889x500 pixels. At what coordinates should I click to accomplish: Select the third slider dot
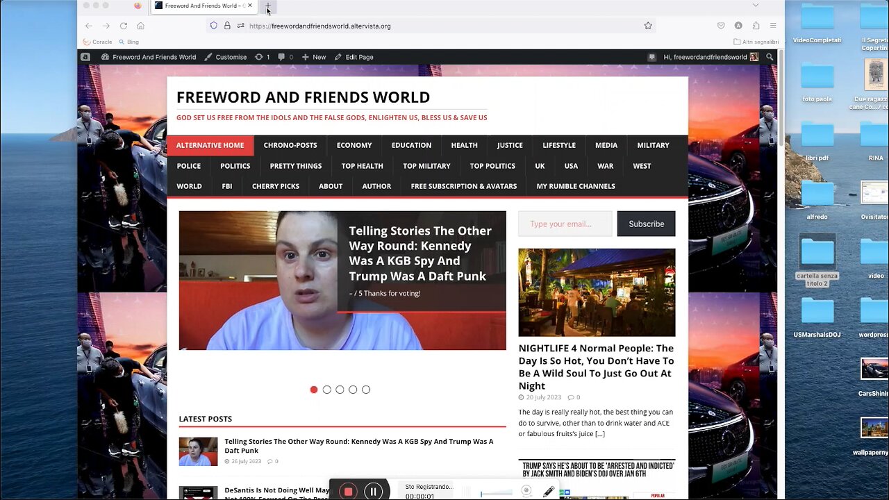point(340,390)
